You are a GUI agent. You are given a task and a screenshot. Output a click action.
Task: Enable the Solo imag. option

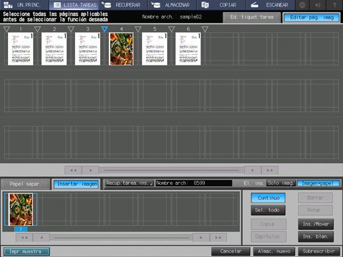click(x=281, y=183)
